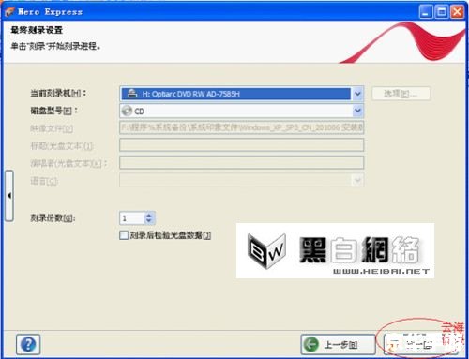Viewport: 469px width, 359px height.
Task: Click the Nero Express title bar icon
Action: 9,12
